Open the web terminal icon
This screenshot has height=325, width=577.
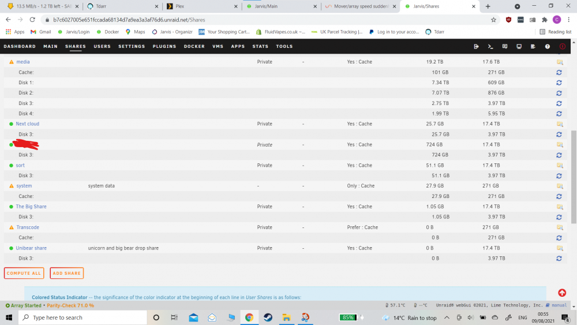[x=490, y=46]
